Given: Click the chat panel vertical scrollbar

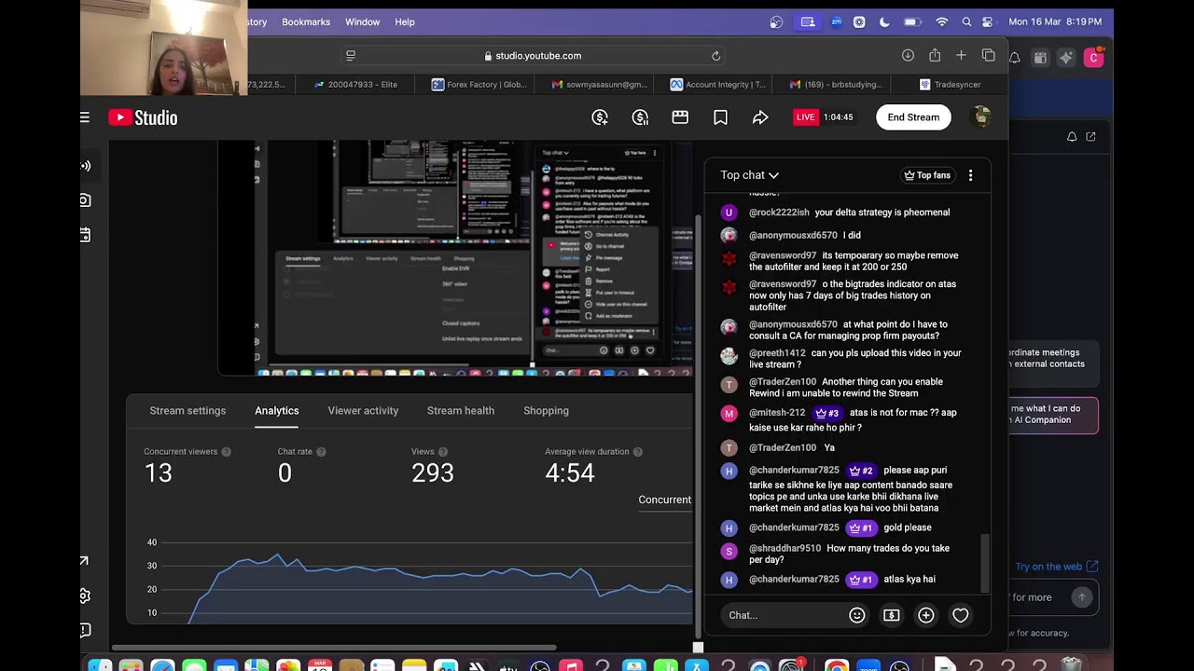Looking at the screenshot, I should tap(985, 562).
